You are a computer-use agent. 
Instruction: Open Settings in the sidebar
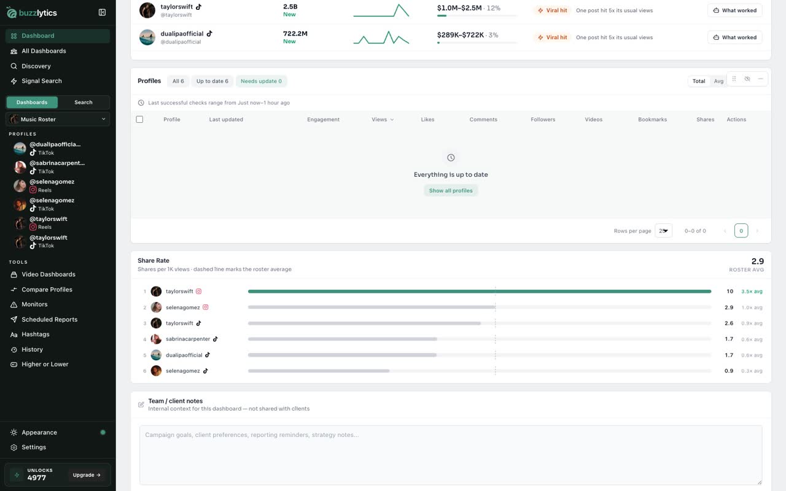tap(58, 447)
